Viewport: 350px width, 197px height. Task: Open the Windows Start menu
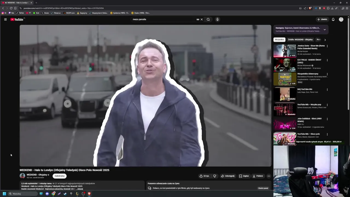pyautogui.click(x=4, y=194)
